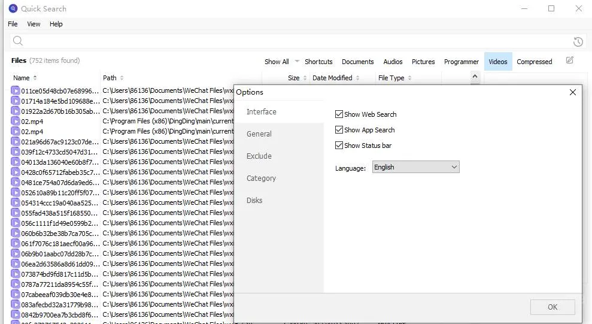Open the Language dropdown set to English
Screen dimensions: 592x324
coord(415,167)
